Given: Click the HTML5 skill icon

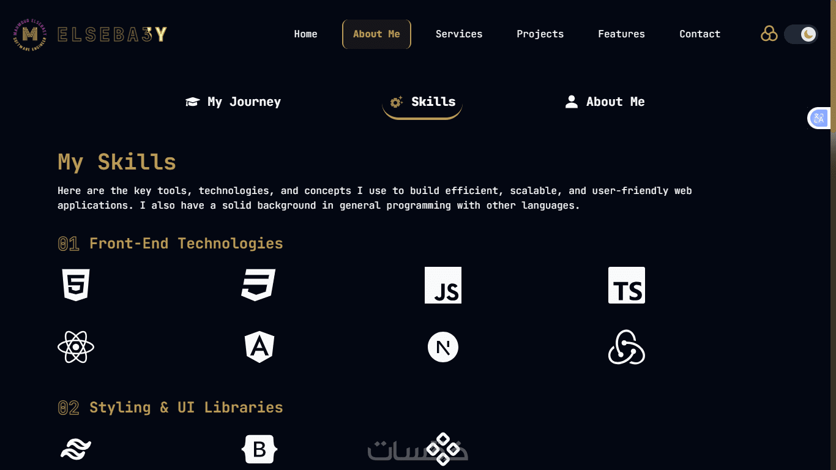Looking at the screenshot, I should coord(76,285).
